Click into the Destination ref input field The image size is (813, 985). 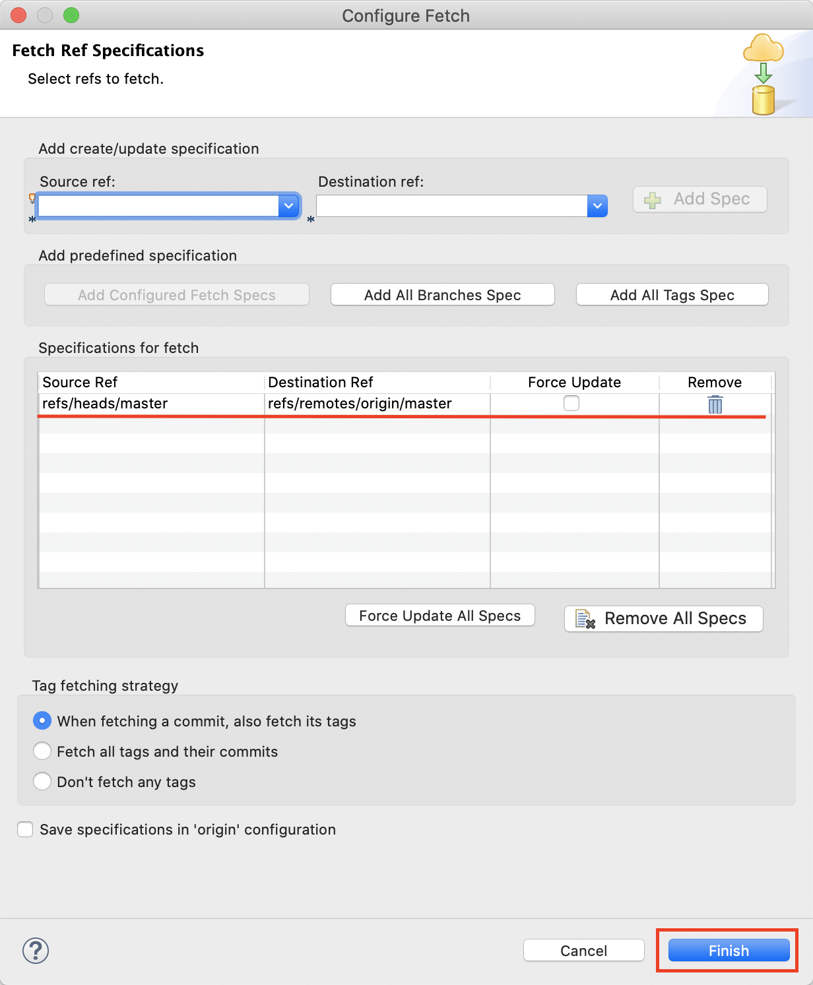coord(452,206)
